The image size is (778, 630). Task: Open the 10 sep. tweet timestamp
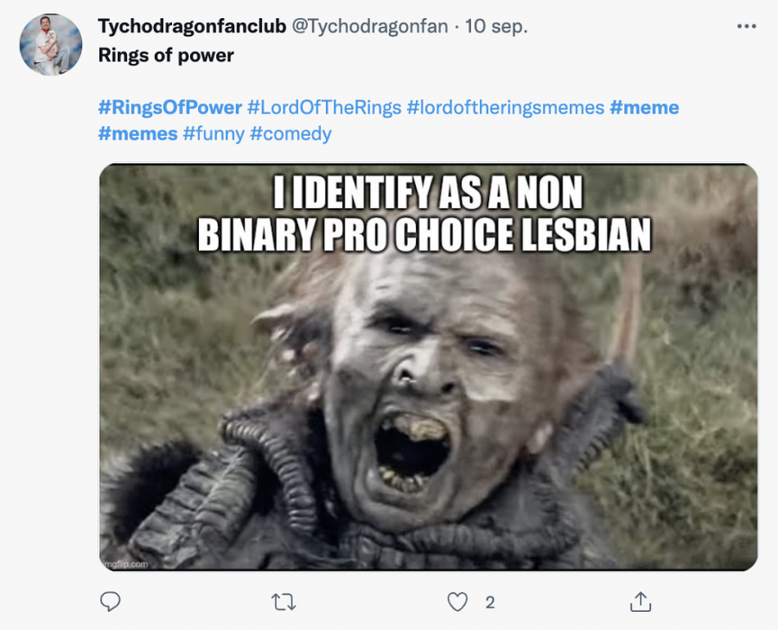[495, 26]
